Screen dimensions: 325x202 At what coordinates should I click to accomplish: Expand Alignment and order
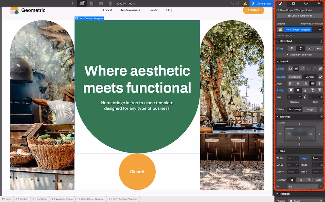tap(300, 55)
